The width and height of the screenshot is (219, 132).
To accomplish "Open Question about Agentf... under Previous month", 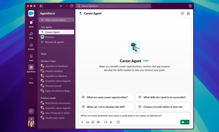I will click(56, 108).
